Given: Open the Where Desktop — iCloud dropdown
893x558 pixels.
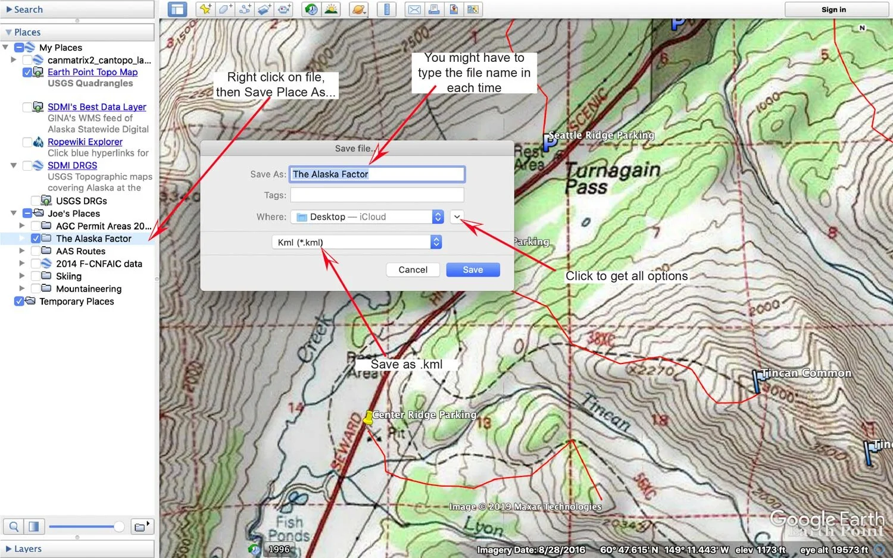Looking at the screenshot, I should point(367,217).
